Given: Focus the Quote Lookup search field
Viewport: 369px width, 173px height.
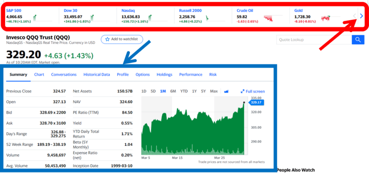Looking at the screenshot, I should (314, 40).
